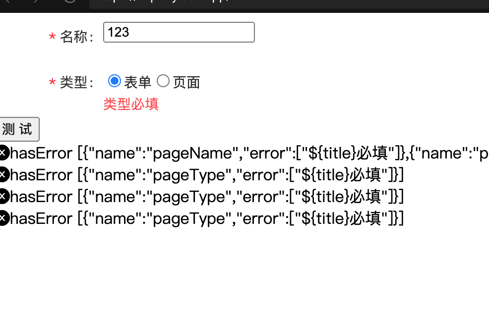Screen dimensions: 489x317
Task: Click inside the 名称 text input
Action: [x=179, y=32]
